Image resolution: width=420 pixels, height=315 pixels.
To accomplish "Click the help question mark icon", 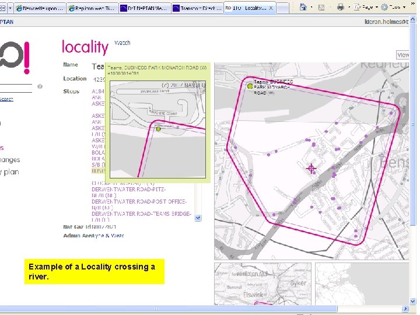I will pyautogui.click(x=40, y=86).
